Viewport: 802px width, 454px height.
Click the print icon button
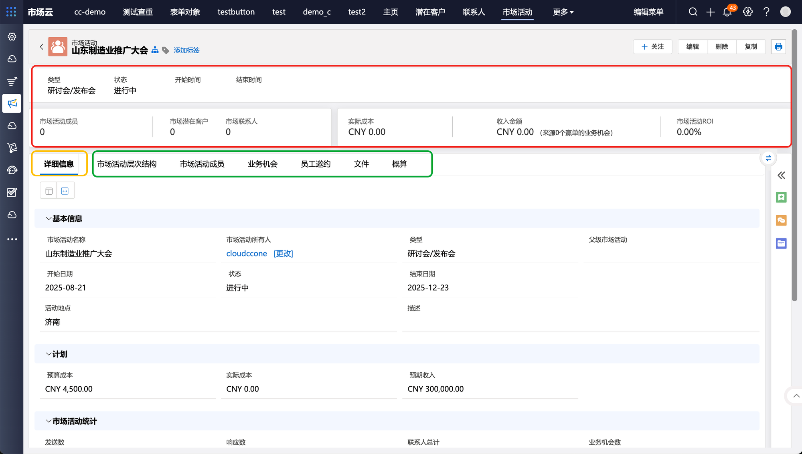[778, 47]
